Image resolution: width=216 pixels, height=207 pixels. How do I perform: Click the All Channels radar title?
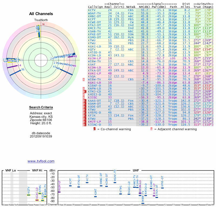coord(41,14)
